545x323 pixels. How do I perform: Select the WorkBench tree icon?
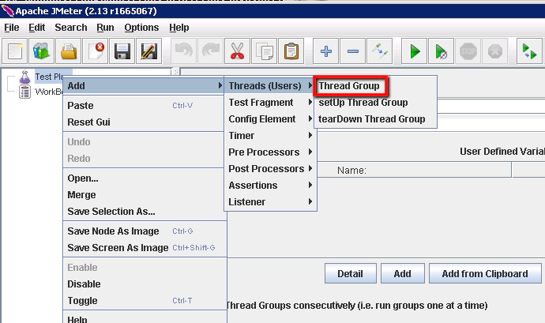[24, 92]
